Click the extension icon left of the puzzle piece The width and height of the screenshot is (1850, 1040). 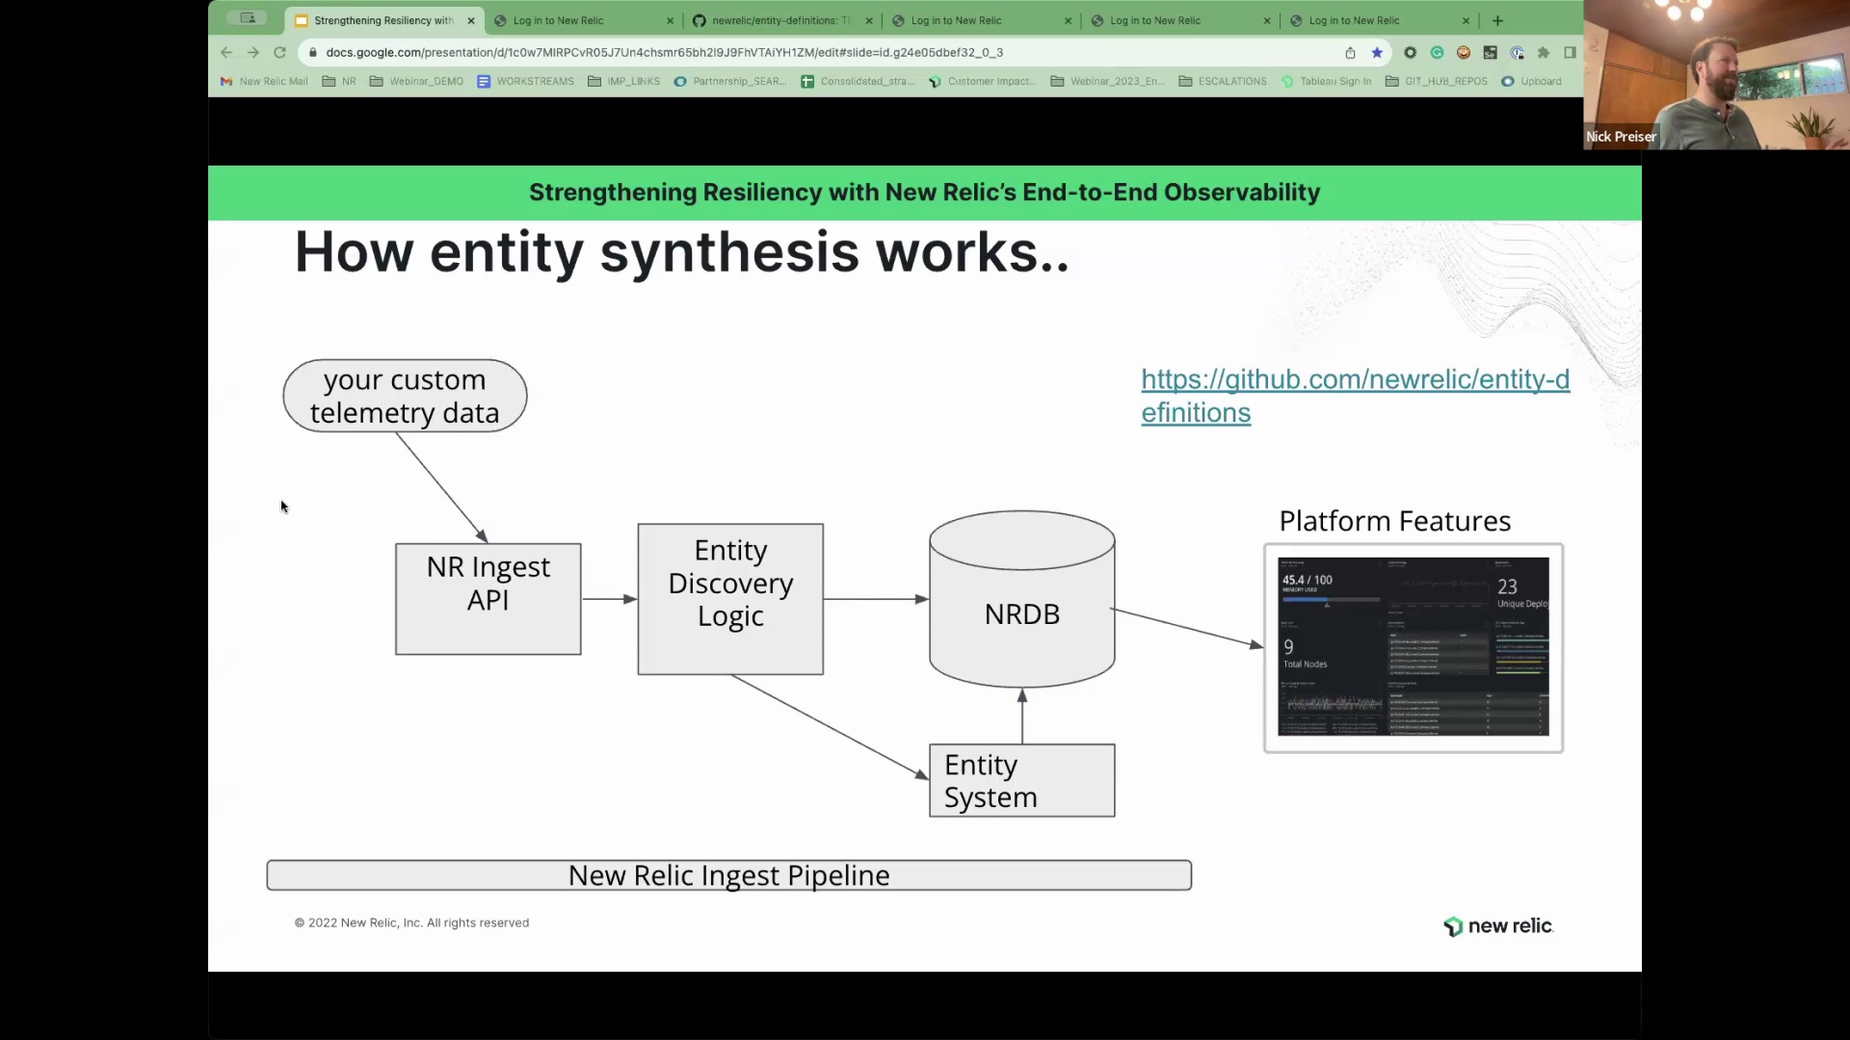tap(1517, 52)
